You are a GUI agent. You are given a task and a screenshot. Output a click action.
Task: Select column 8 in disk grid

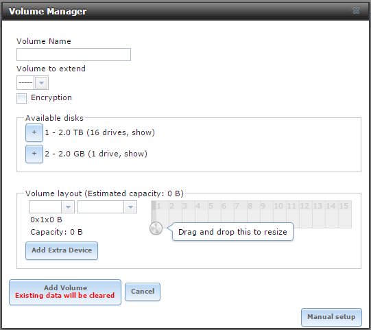(254, 214)
